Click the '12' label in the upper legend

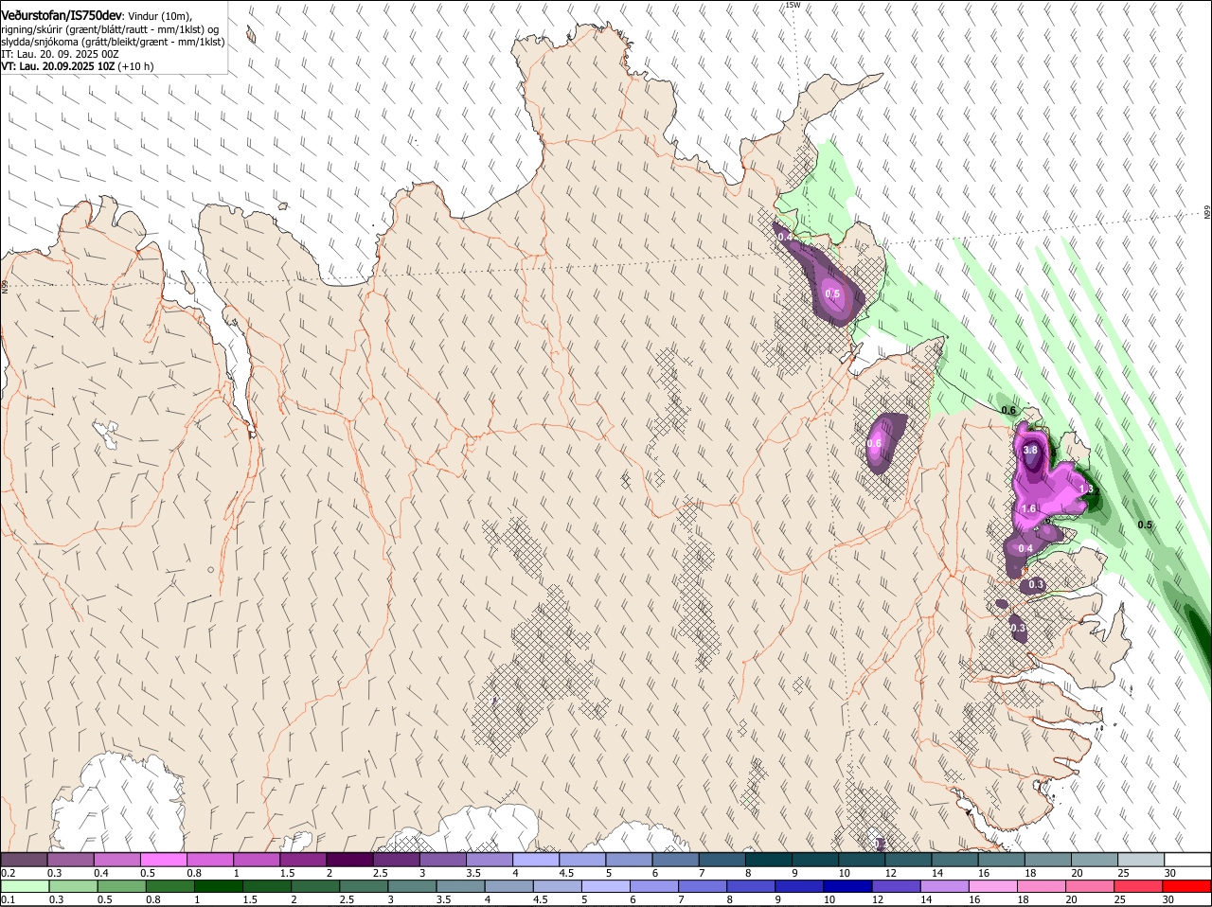pos(890,872)
